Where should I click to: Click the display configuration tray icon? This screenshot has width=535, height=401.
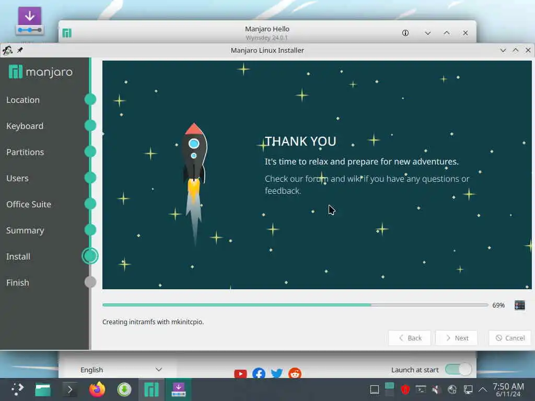(468, 390)
